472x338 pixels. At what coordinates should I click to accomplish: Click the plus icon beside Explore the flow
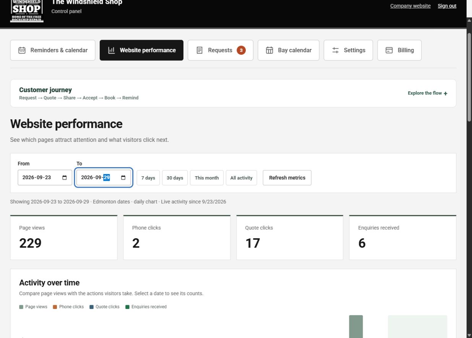click(446, 93)
